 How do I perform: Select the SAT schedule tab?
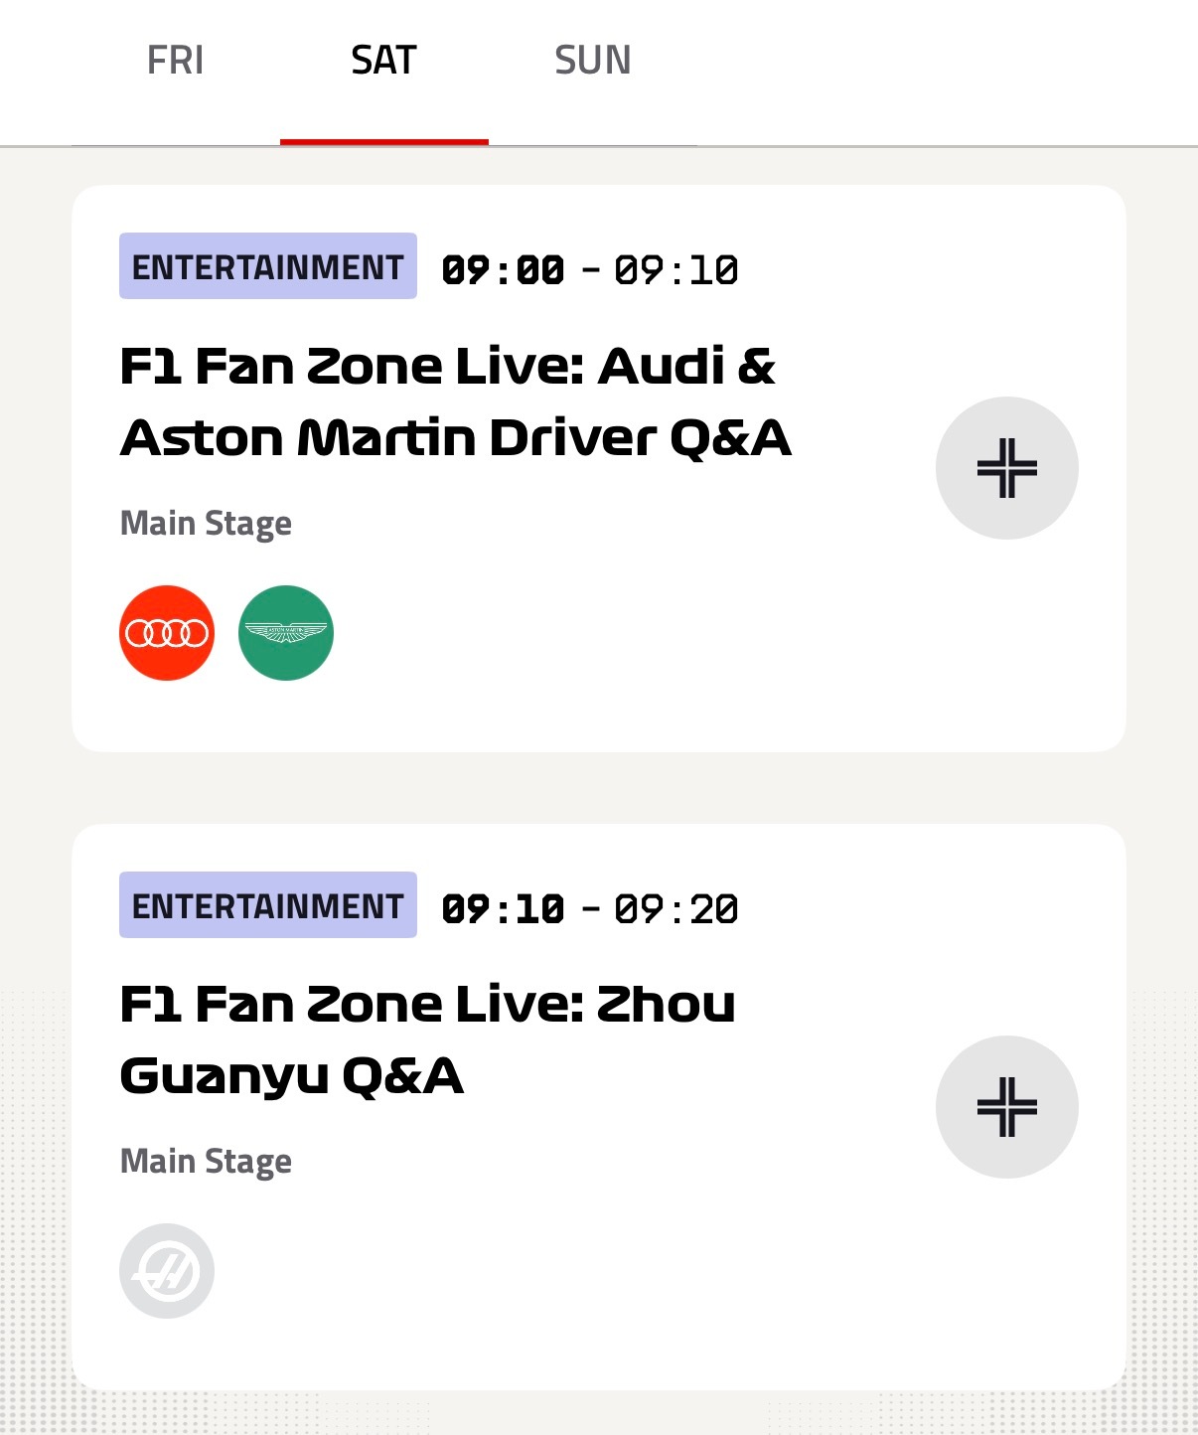click(383, 62)
